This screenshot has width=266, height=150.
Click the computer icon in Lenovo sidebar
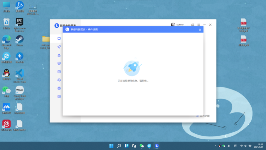point(59,39)
